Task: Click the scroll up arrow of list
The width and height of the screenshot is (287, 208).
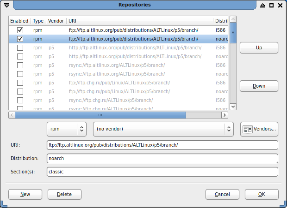Action: pos(233,19)
